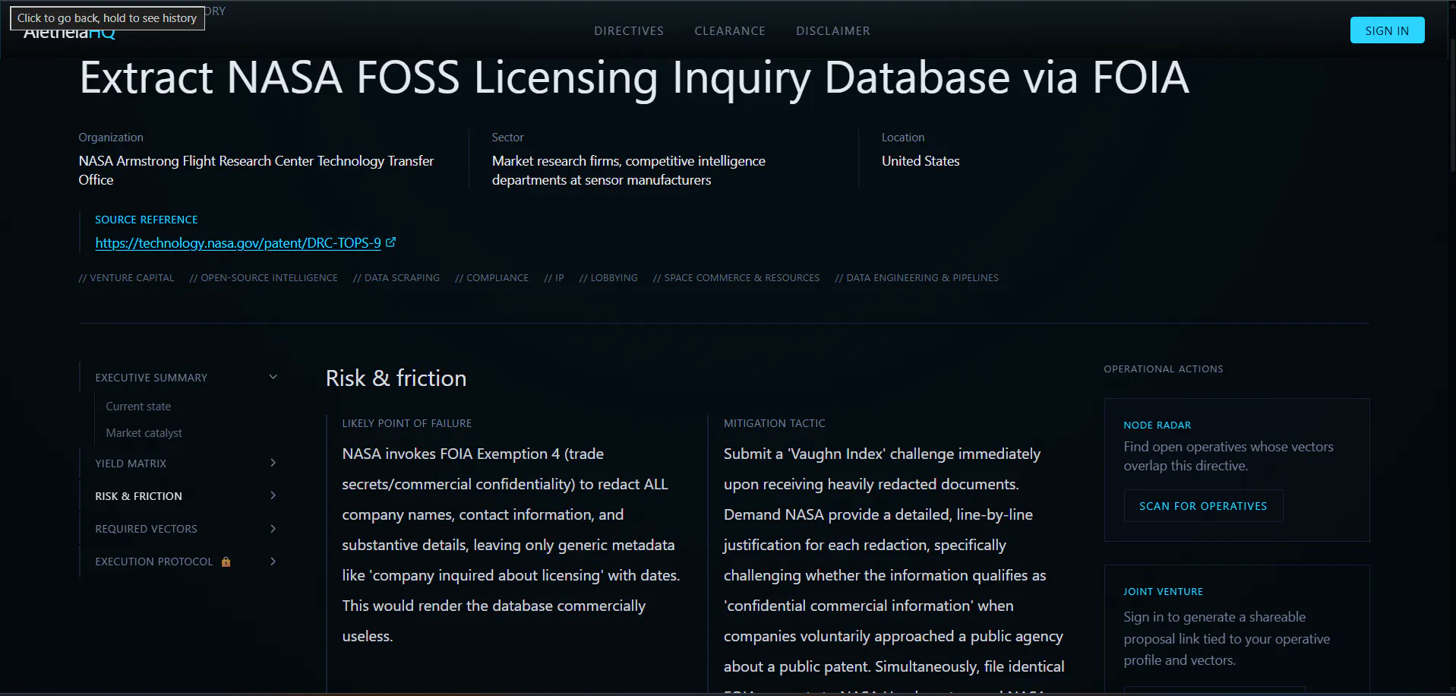1456x696 pixels.
Task: Expand the Risk & Friction chevron
Action: 273,495
